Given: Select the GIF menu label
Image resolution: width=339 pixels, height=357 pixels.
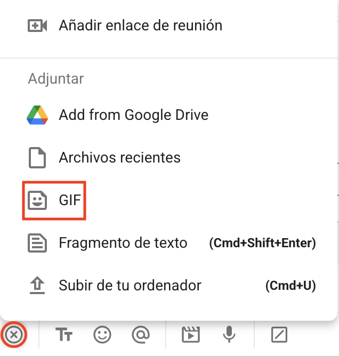Looking at the screenshot, I should 70,201.
